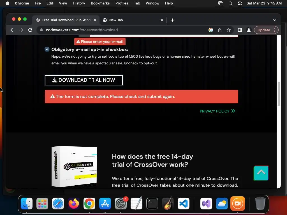The width and height of the screenshot is (287, 215).
Task: Click the lock icon in address bar
Action: click(41, 30)
